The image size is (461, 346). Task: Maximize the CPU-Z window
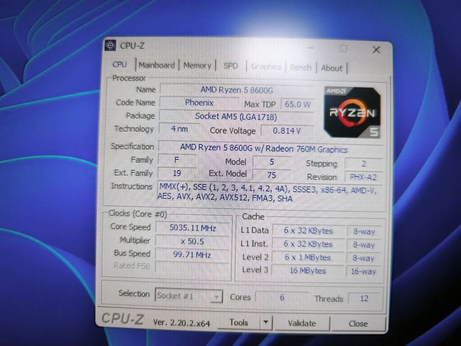tap(343, 49)
